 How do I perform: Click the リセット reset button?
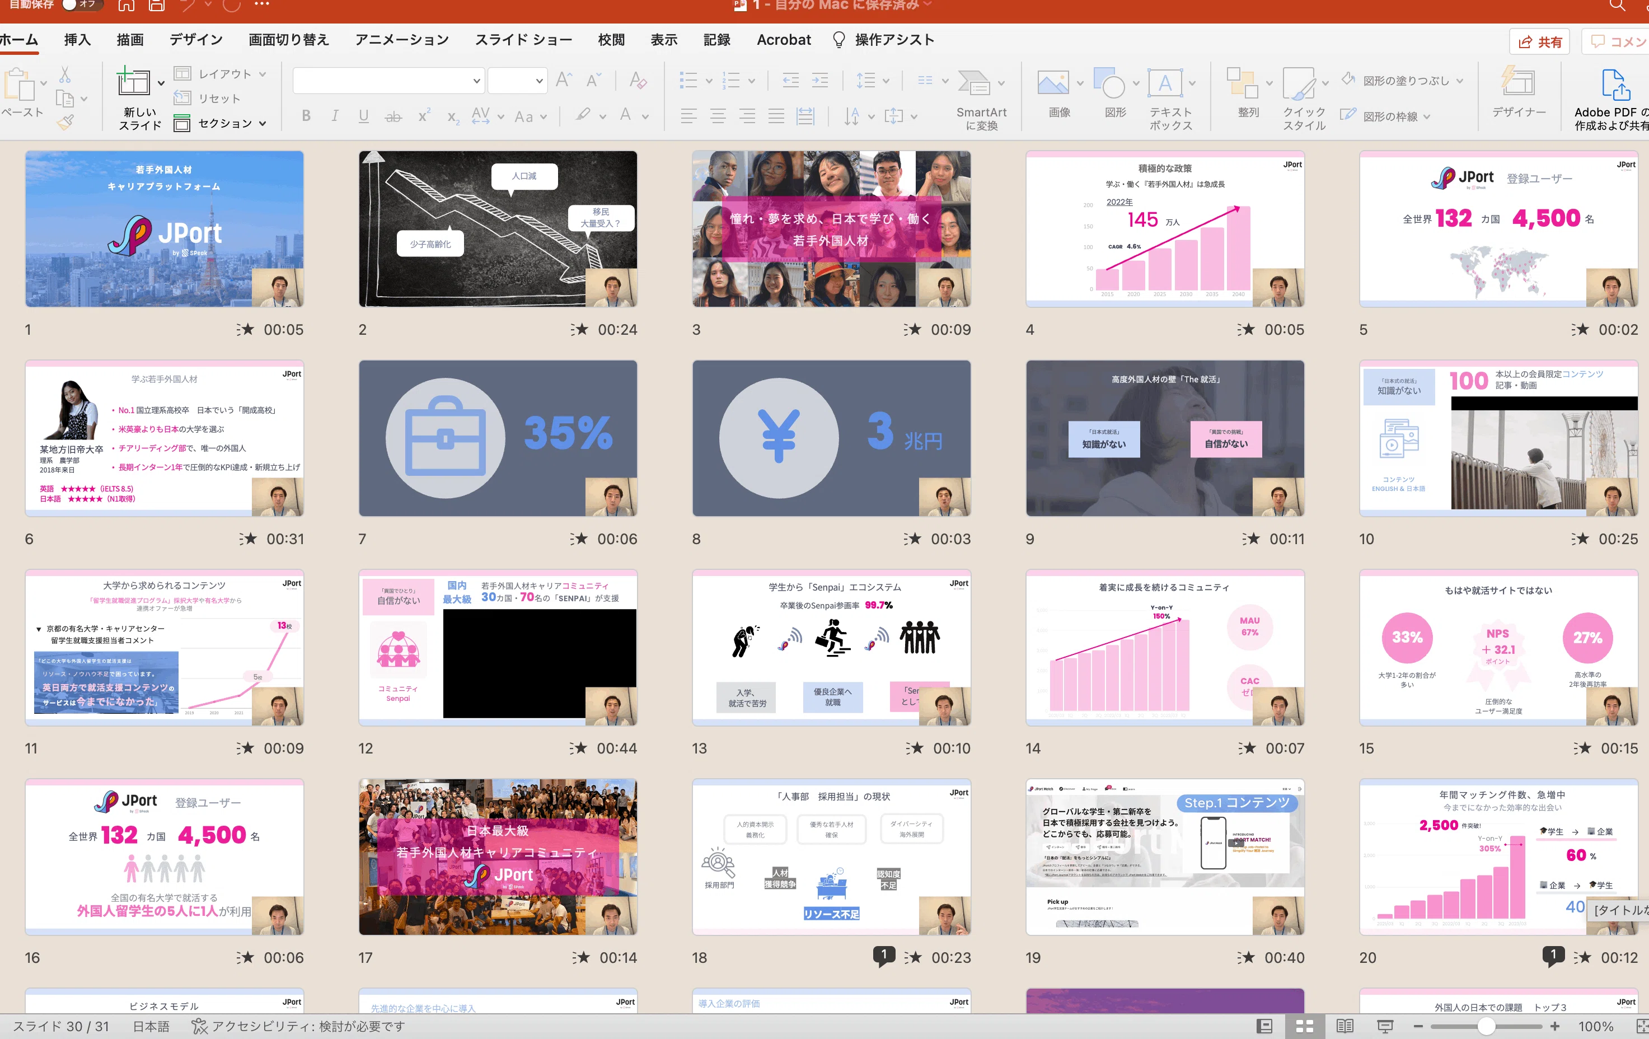tap(208, 99)
